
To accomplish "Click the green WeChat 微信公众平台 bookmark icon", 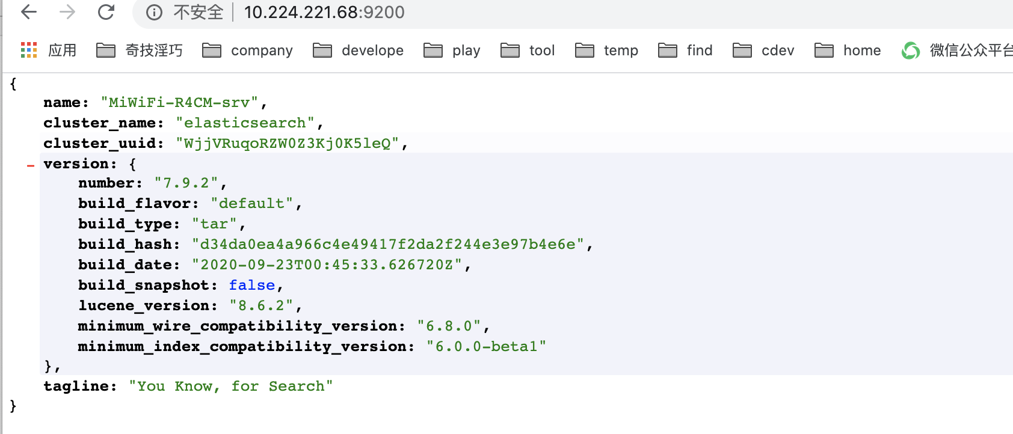I will click(x=910, y=51).
